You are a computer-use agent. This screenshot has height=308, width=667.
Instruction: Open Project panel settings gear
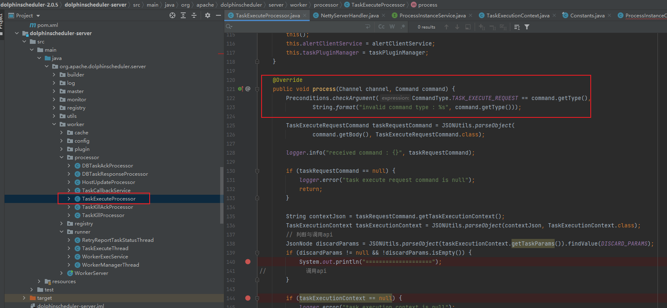[x=208, y=15]
